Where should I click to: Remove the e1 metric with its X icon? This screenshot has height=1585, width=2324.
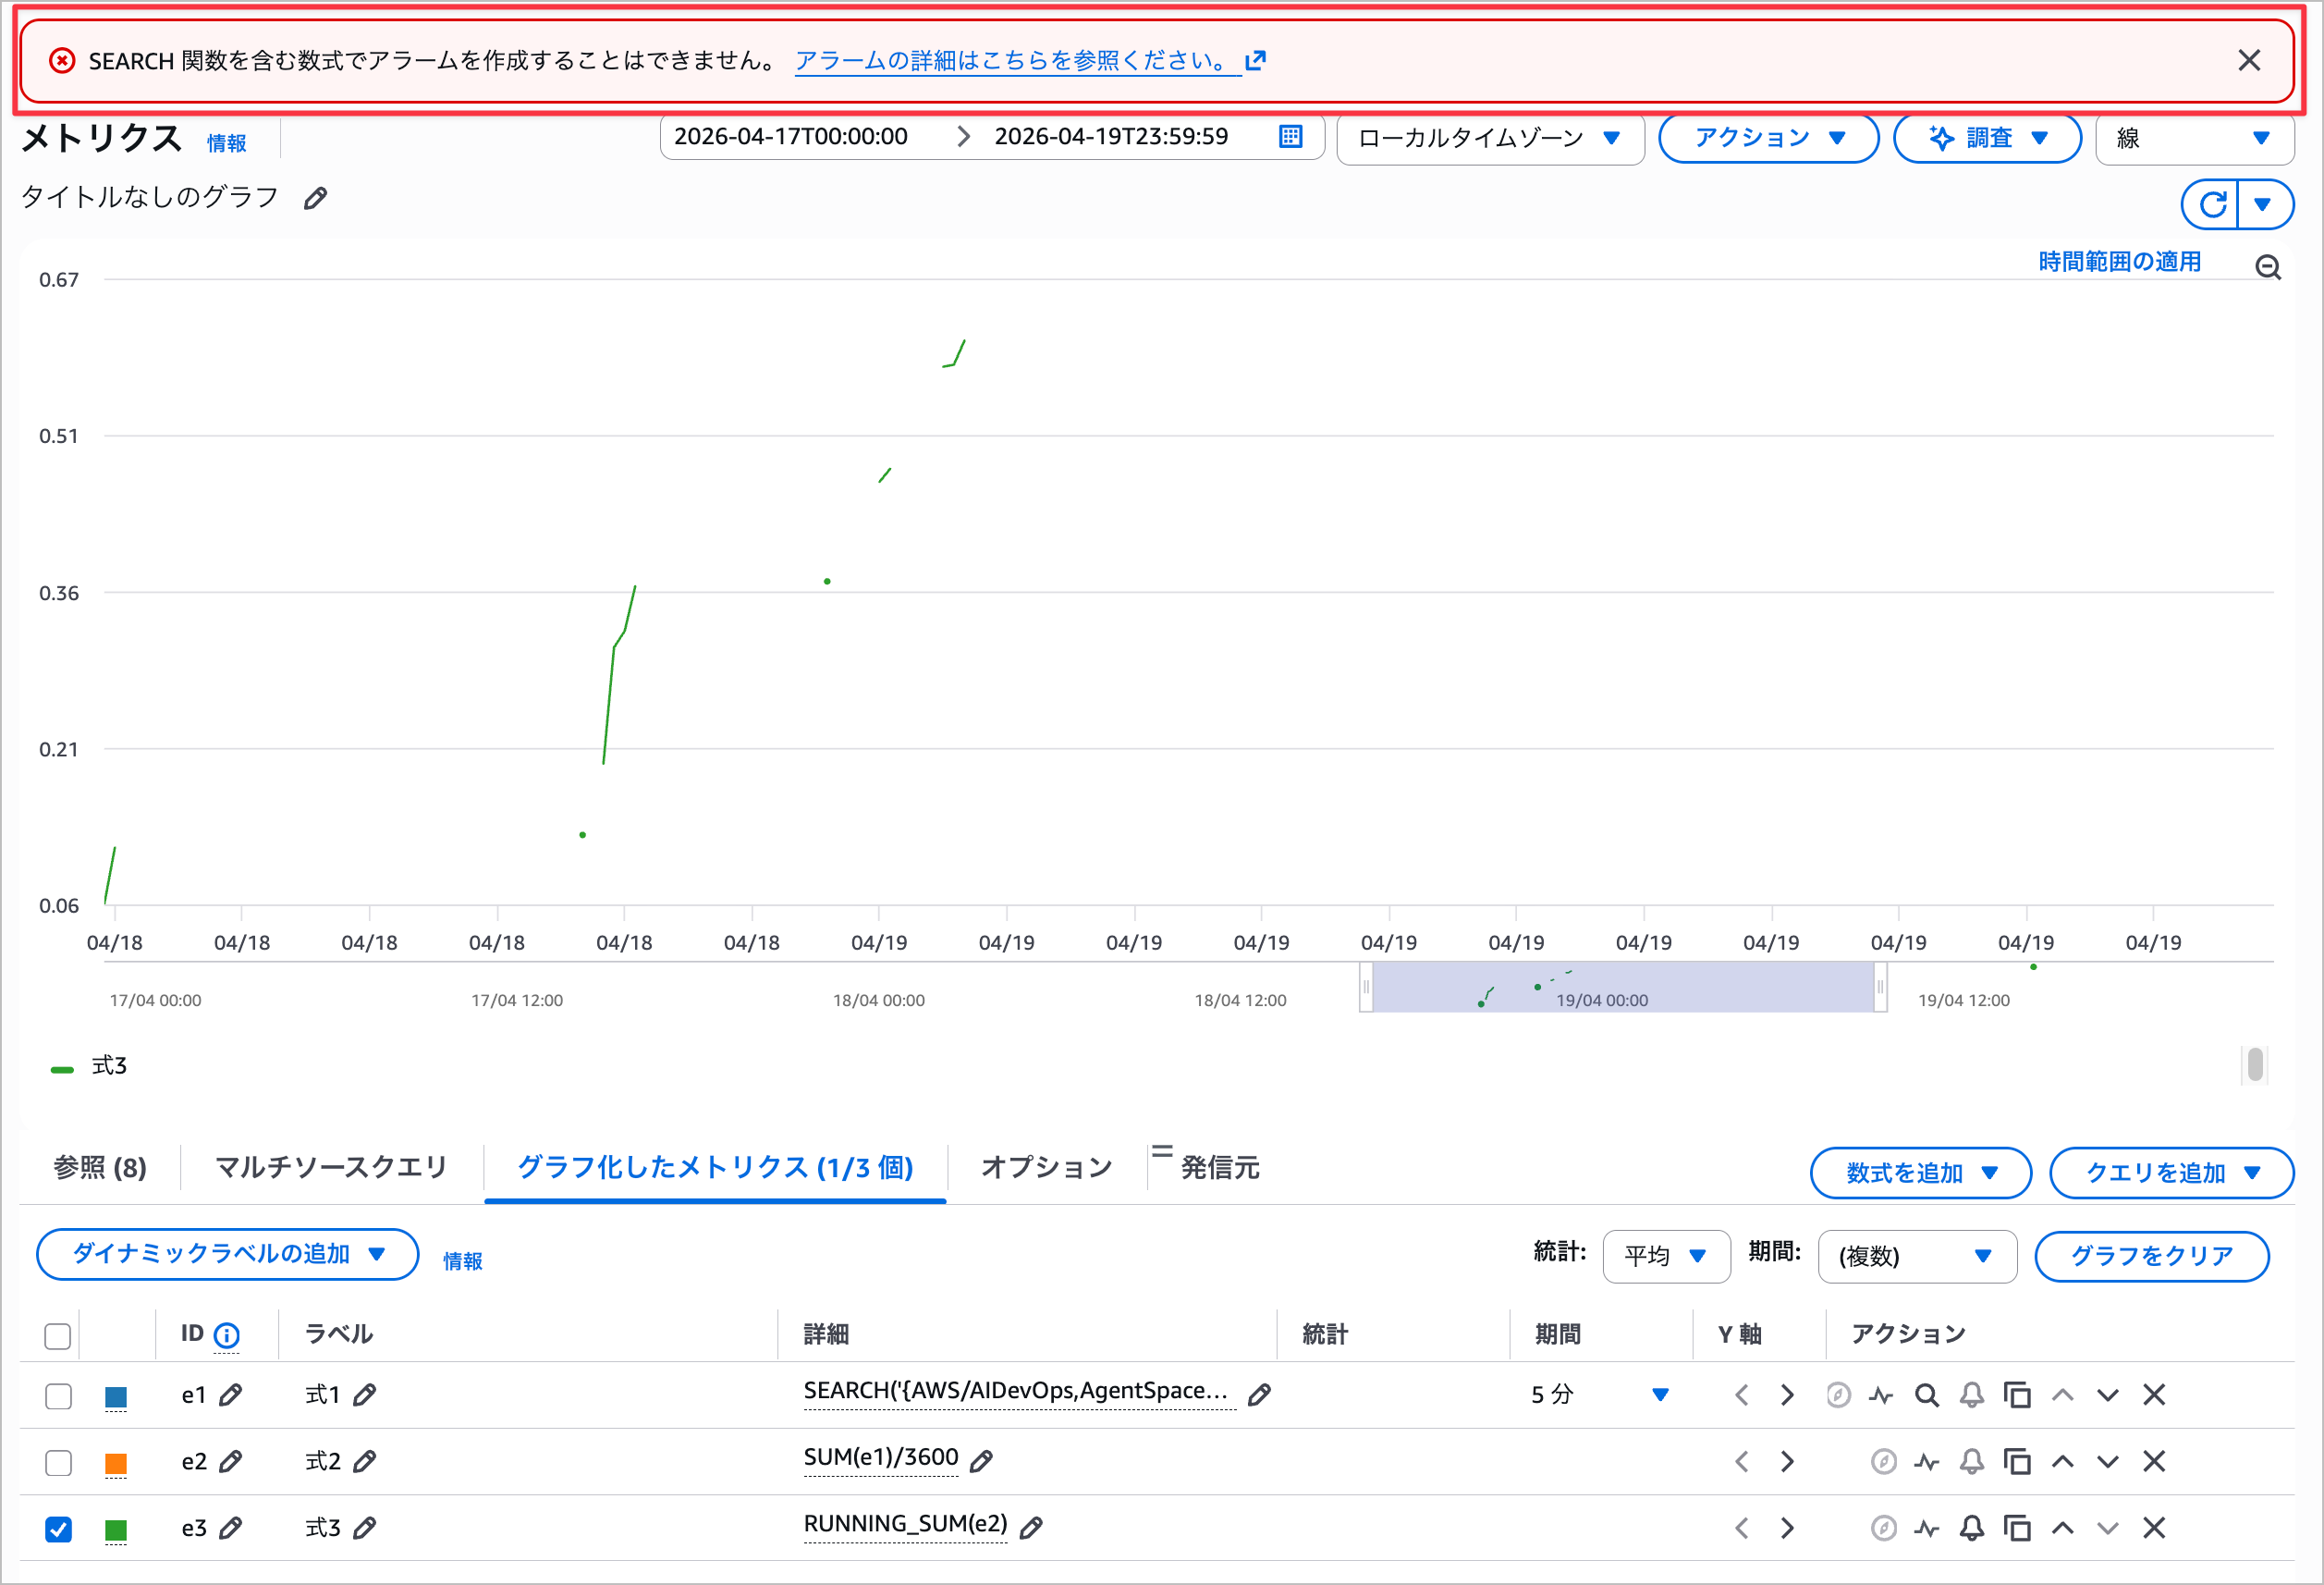(x=2155, y=1395)
